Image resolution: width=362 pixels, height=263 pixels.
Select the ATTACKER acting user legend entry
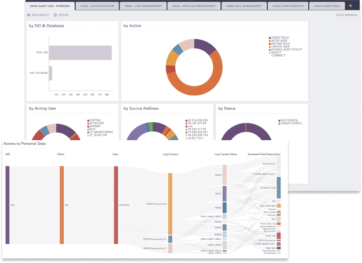[97, 123]
